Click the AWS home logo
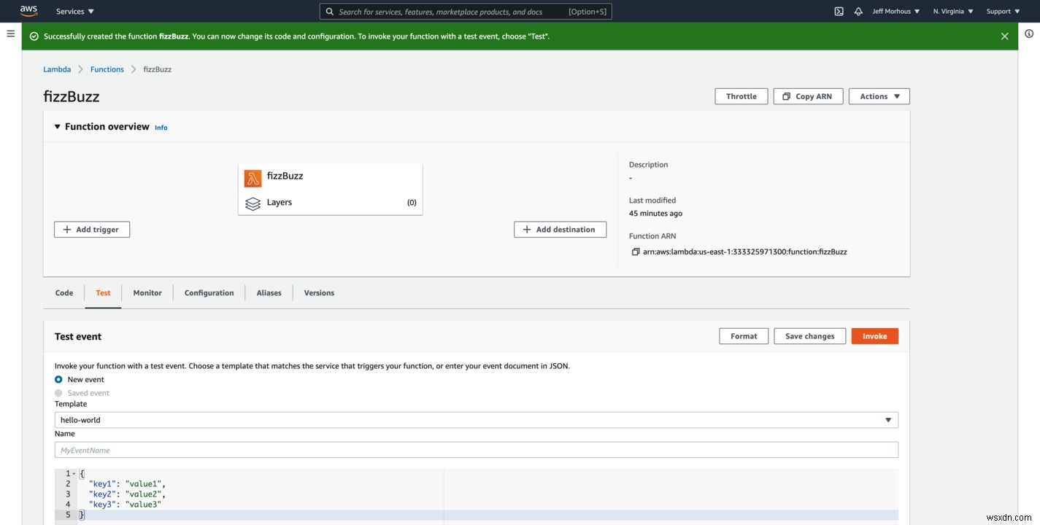 coord(27,10)
